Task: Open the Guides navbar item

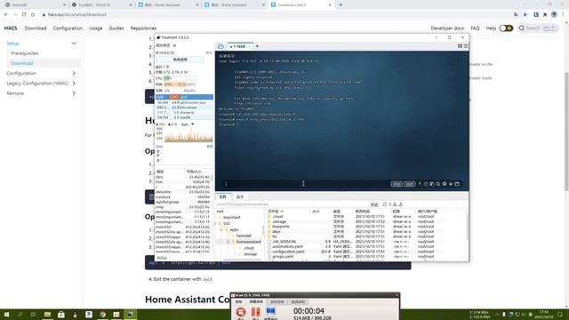Action: pos(116,28)
